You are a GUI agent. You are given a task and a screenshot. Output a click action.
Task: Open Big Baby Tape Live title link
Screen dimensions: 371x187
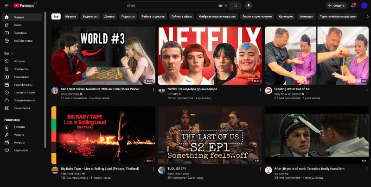100,169
